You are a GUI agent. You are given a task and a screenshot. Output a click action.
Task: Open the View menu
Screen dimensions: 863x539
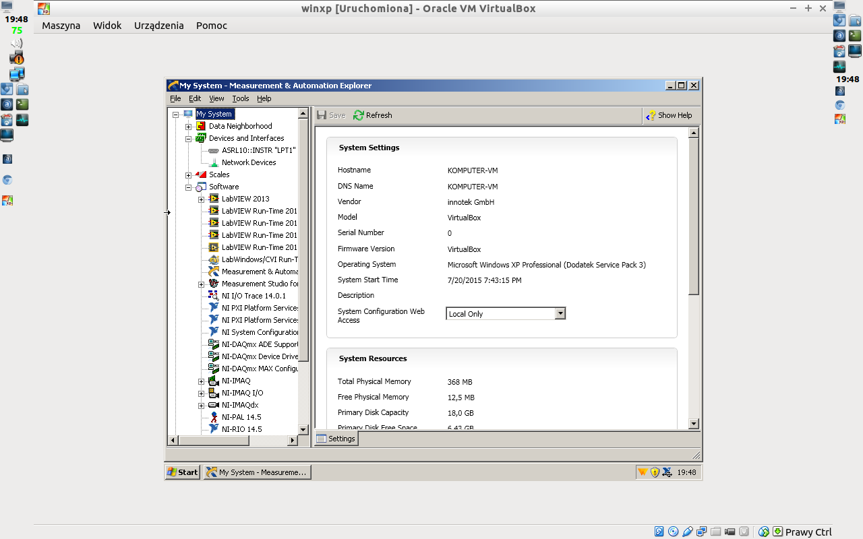[x=216, y=98]
